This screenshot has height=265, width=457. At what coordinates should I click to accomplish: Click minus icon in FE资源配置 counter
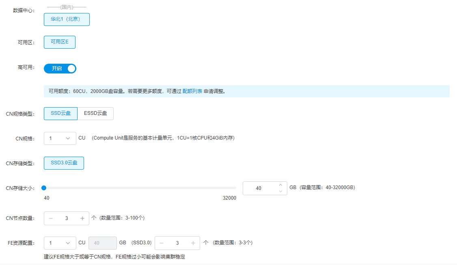(x=162, y=243)
